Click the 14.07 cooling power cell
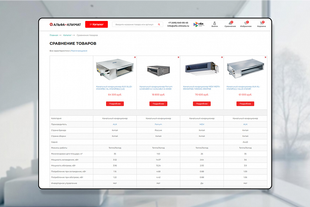Image resolution: width=310 pixels, height=207 pixels. point(158,160)
